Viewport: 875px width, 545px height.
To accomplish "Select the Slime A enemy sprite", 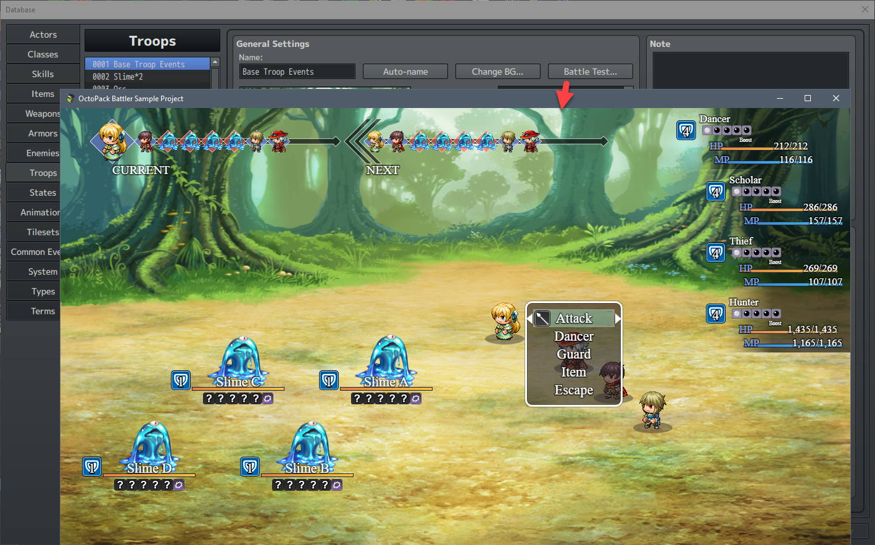I will [x=386, y=361].
